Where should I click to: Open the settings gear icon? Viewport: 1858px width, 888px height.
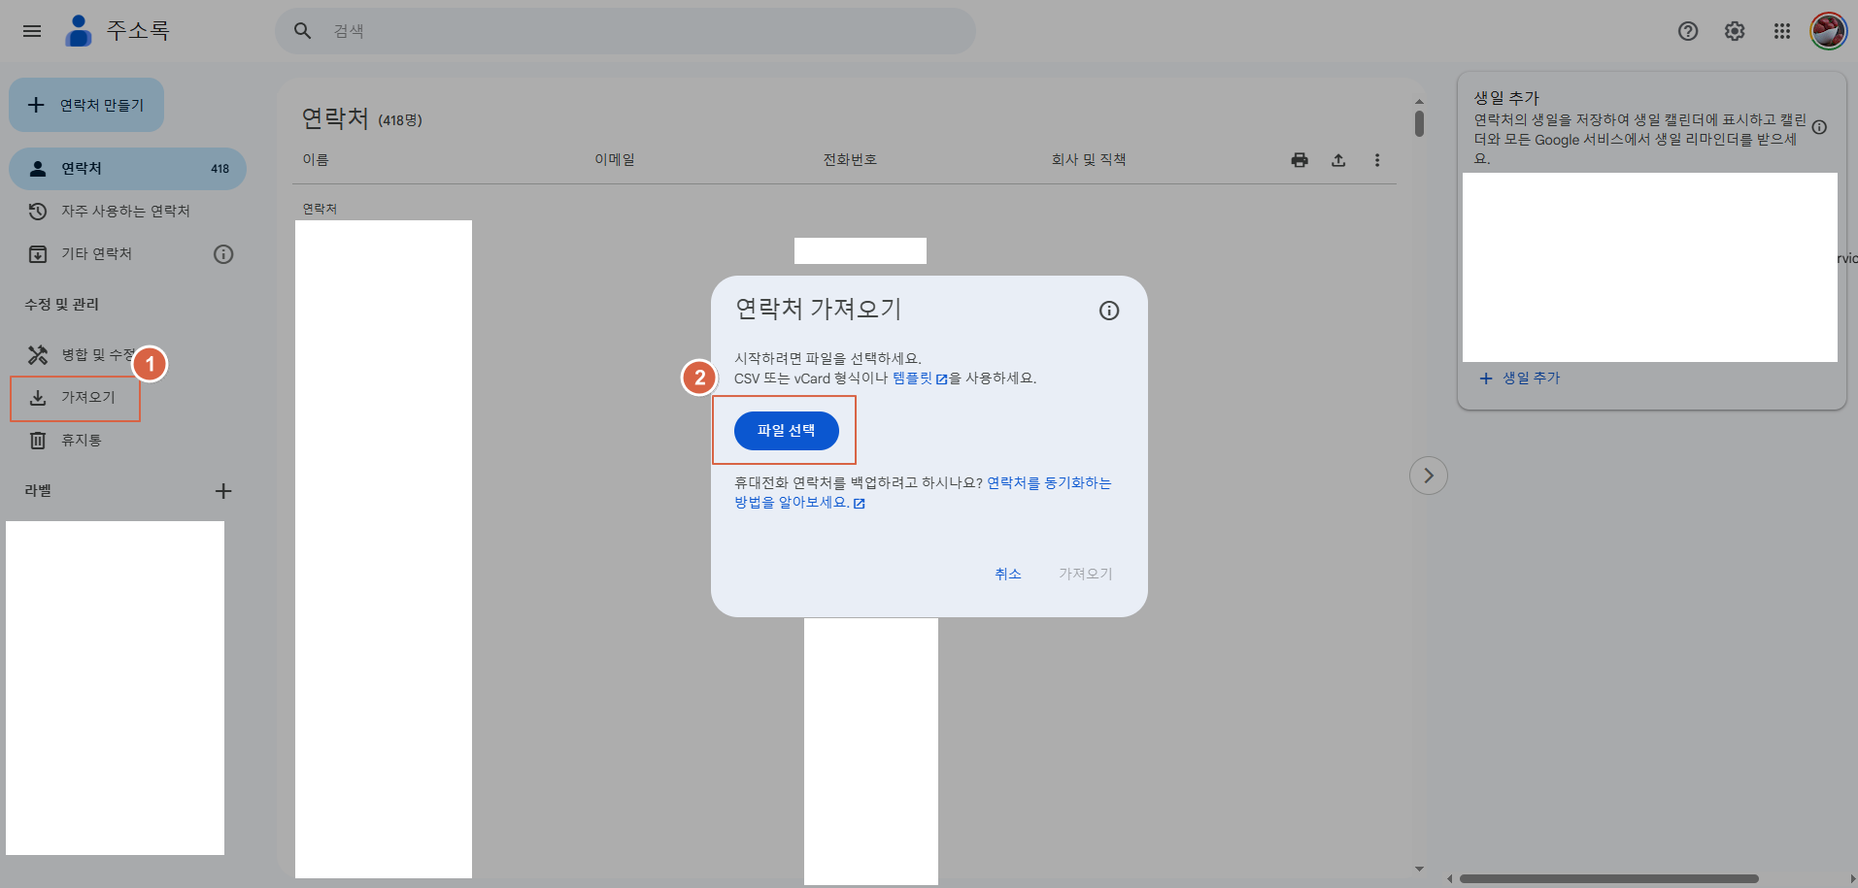1735,31
